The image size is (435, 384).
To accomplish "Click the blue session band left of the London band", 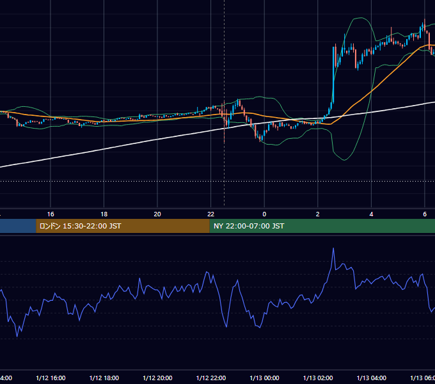I will coord(18,226).
